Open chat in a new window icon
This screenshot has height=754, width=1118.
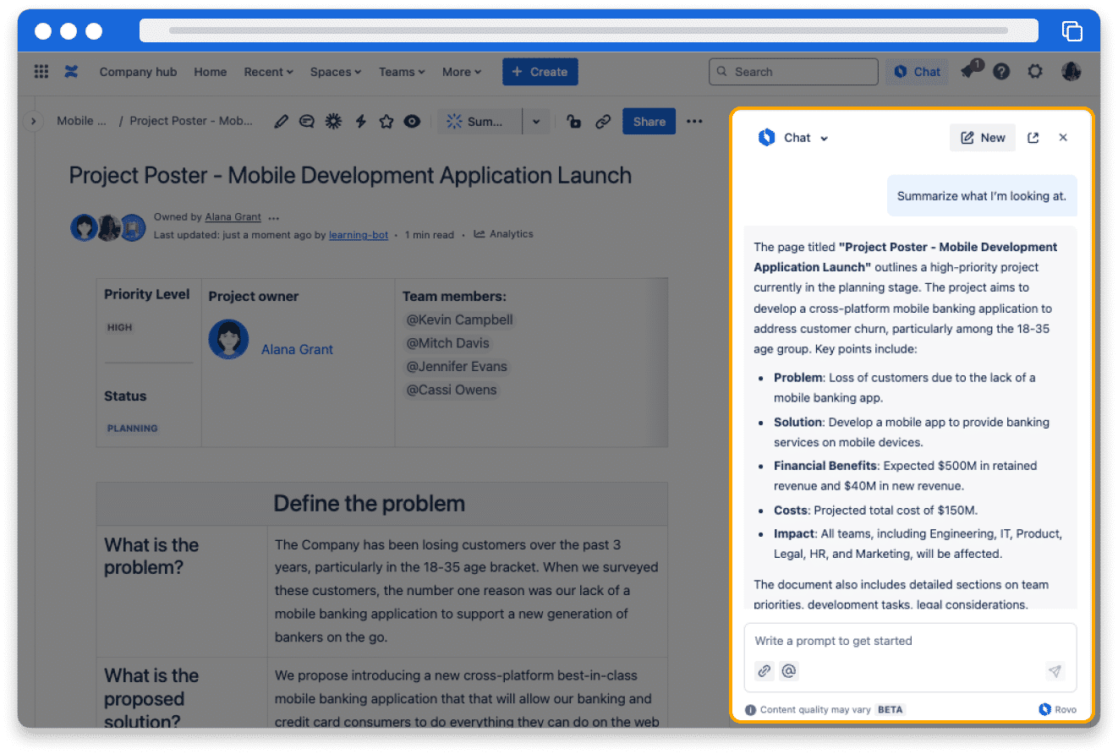point(1033,138)
